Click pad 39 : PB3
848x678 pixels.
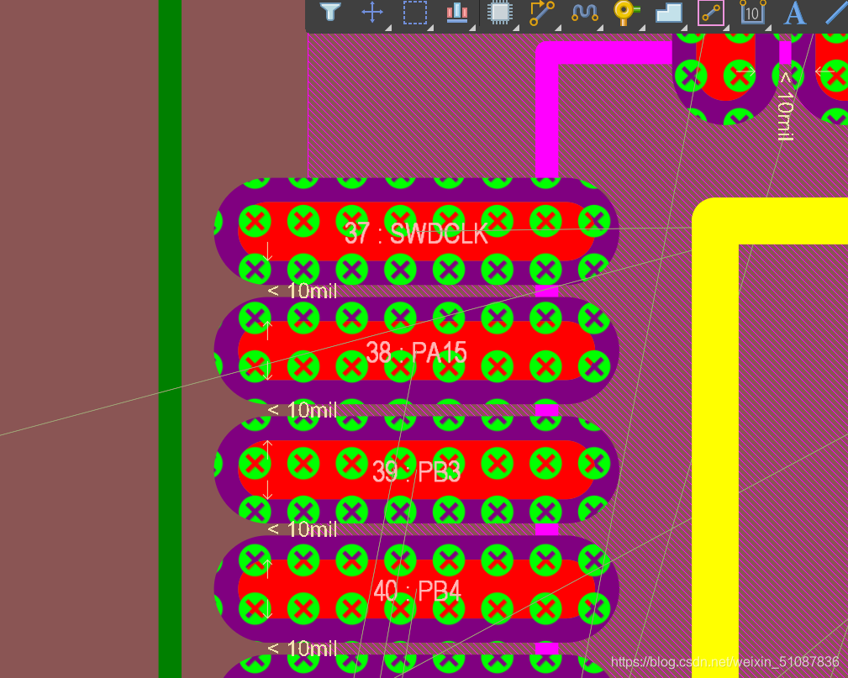(416, 470)
